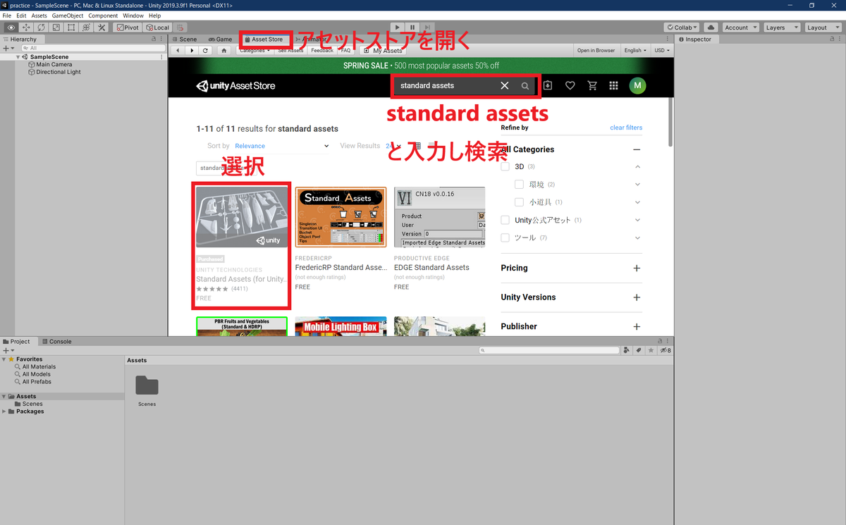Viewport: 846px width, 525px height.
Task: Select Main Camera in Hierarchy
Action: [54, 64]
